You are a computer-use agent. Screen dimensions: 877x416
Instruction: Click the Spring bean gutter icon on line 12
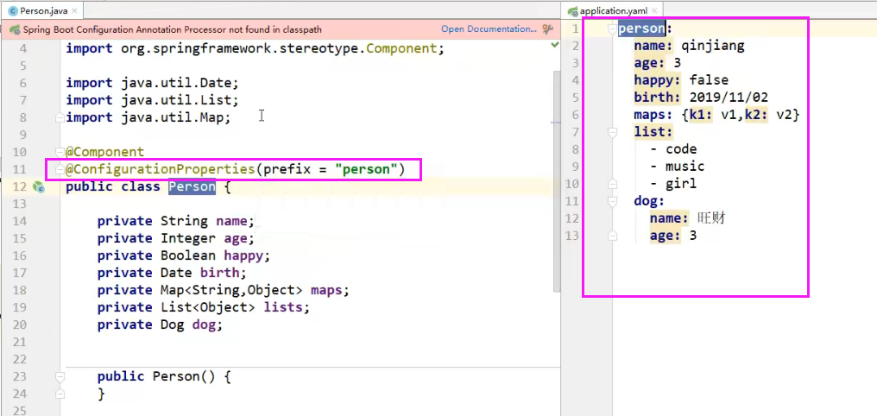point(39,186)
